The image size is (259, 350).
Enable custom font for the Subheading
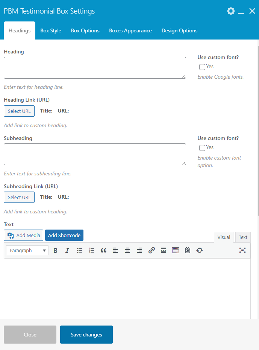[202, 148]
